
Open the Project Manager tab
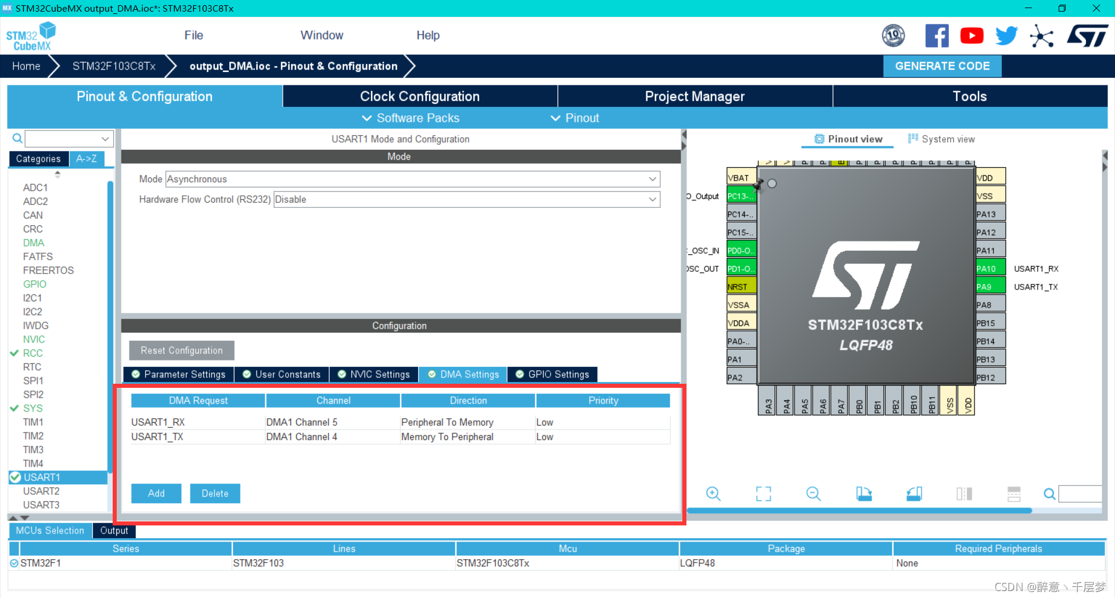coord(695,96)
